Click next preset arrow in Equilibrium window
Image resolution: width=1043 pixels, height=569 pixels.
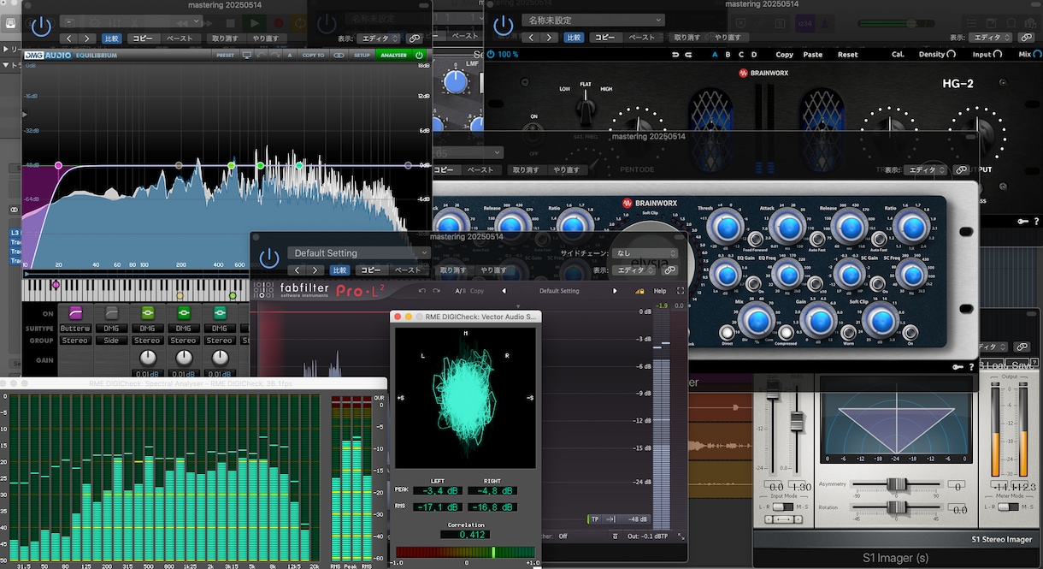click(88, 39)
